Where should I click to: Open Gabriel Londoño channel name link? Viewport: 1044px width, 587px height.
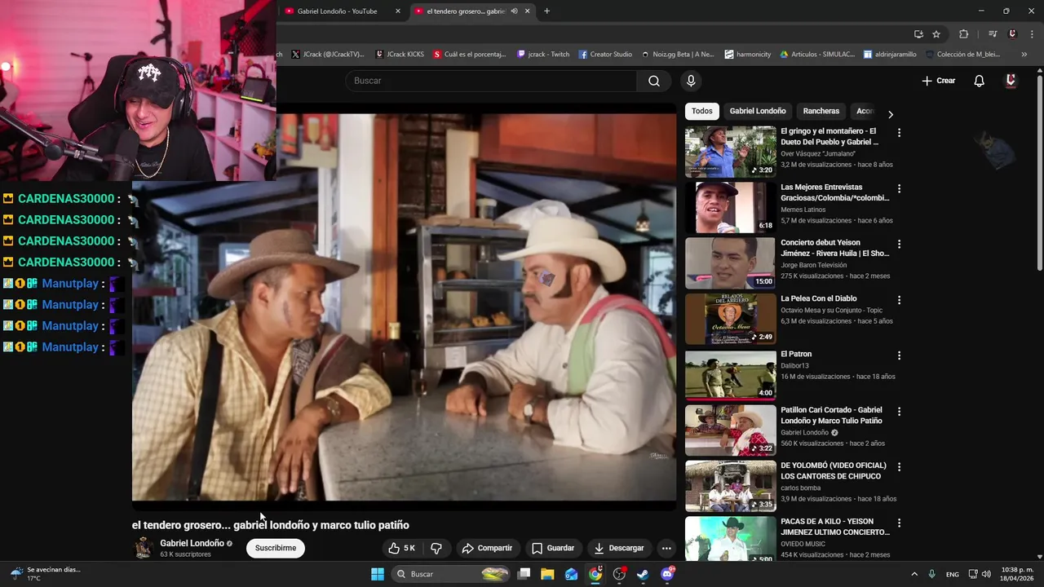192,543
